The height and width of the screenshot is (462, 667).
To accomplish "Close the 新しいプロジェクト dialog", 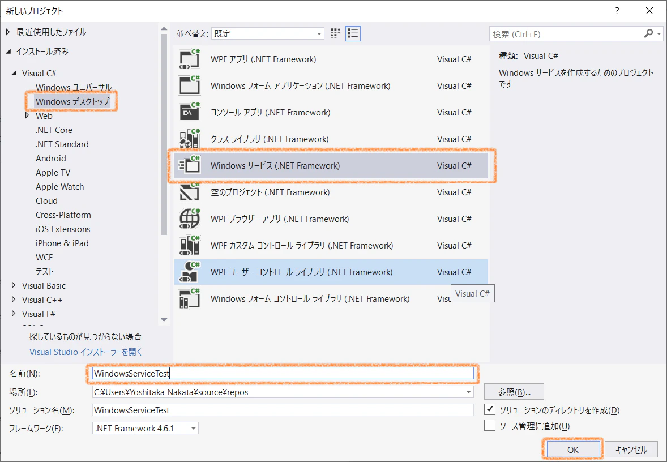I will tap(649, 11).
